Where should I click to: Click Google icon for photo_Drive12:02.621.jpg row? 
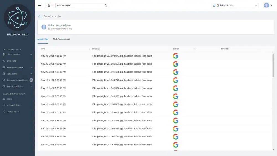point(176,72)
